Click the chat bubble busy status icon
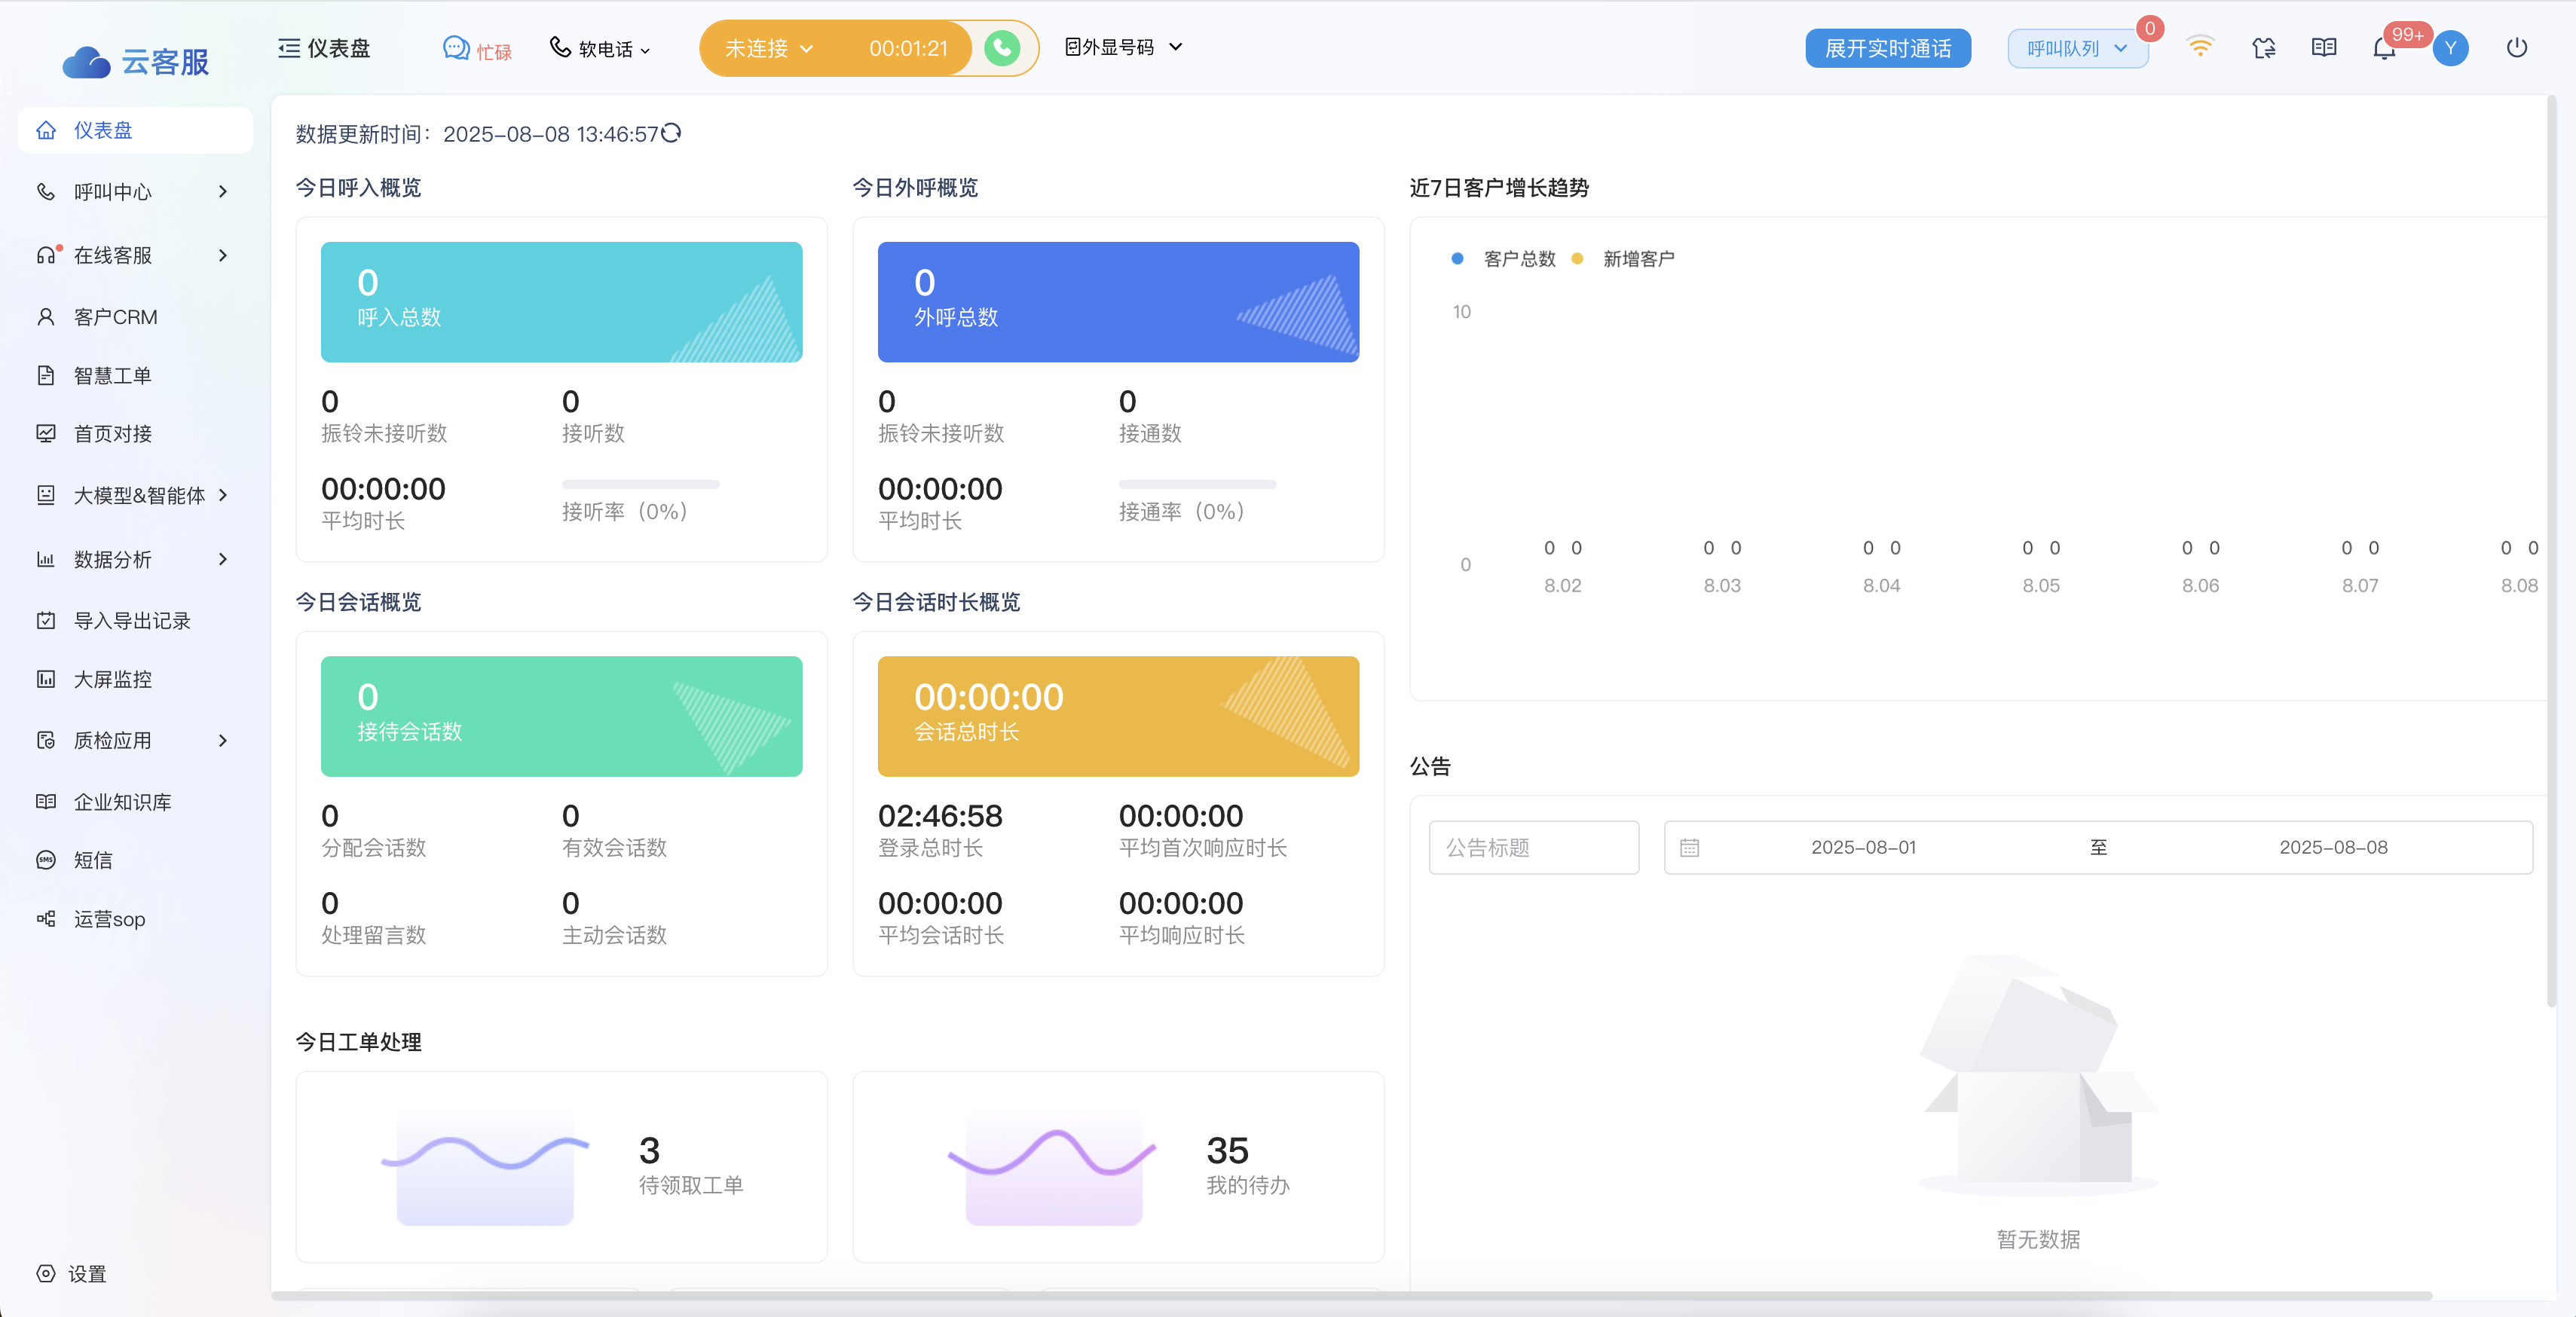 coord(456,48)
